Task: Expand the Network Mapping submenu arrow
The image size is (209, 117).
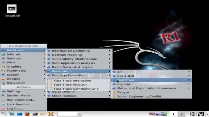Action: [110, 55]
